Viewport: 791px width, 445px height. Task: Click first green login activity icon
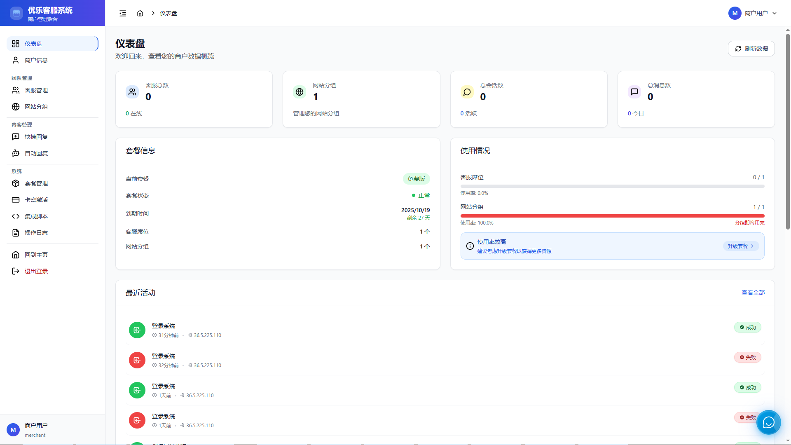pyautogui.click(x=137, y=330)
